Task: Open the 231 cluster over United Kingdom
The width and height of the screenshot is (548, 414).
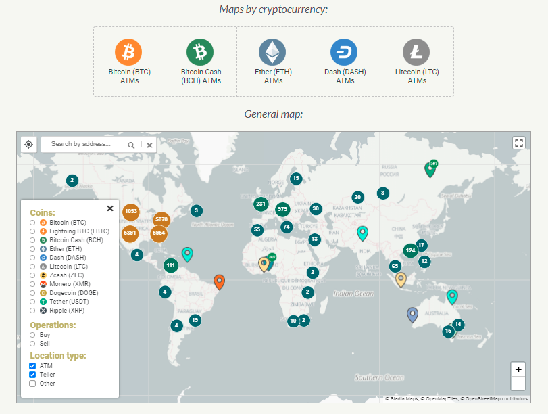Action: [x=261, y=204]
